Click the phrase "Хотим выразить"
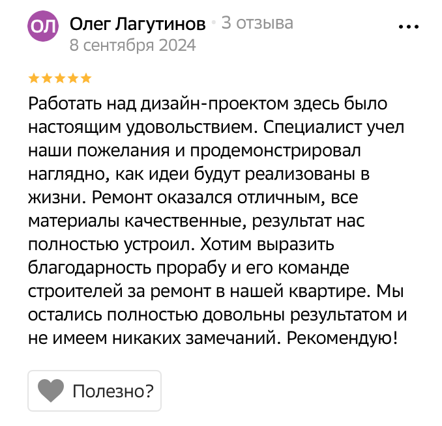442x426 pixels. tap(266, 244)
